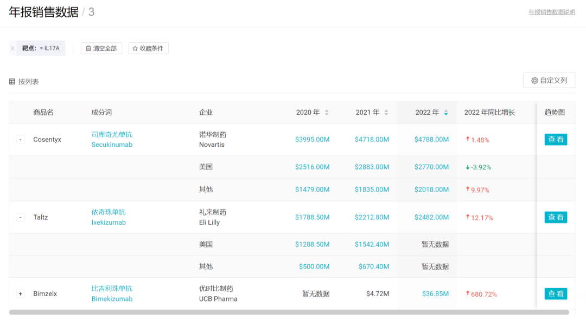Click the $1542.40M sales value
Screen dimensions: 586x320
click(372, 244)
